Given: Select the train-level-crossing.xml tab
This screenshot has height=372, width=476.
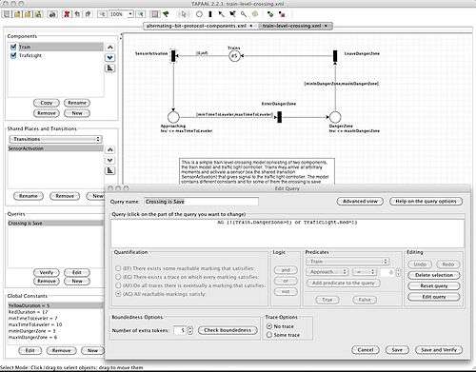Looking at the screenshot, I should pyautogui.click(x=292, y=26).
